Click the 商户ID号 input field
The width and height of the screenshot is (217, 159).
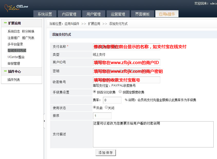click(x=127, y=63)
